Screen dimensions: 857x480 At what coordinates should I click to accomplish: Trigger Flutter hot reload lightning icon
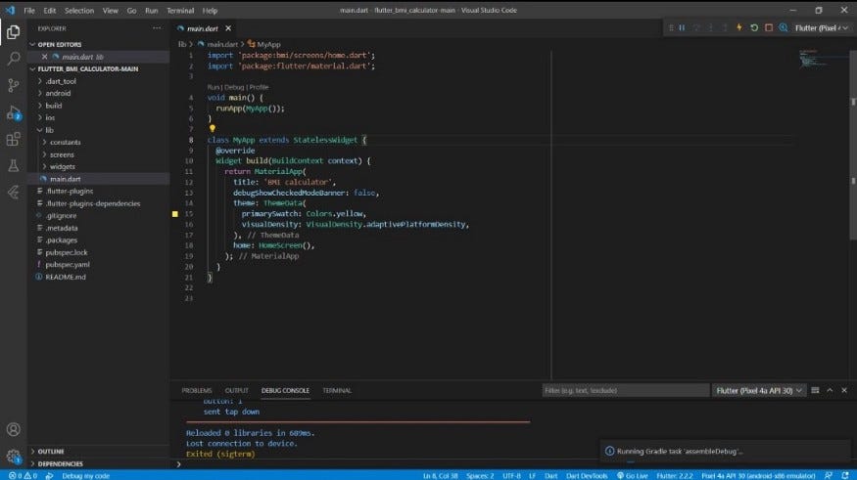click(x=738, y=27)
